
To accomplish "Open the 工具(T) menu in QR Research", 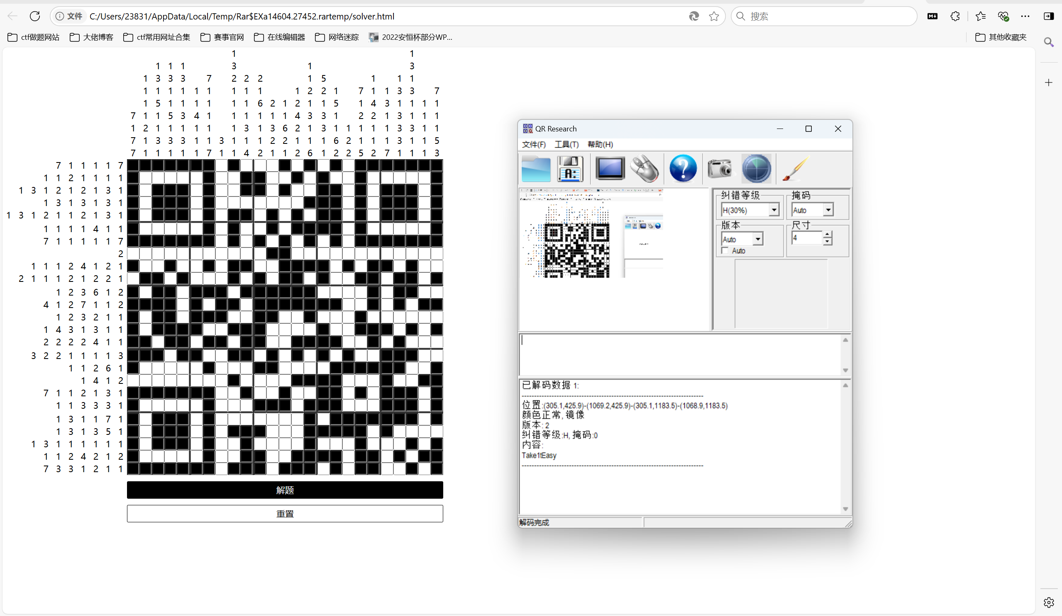I will pyautogui.click(x=566, y=144).
